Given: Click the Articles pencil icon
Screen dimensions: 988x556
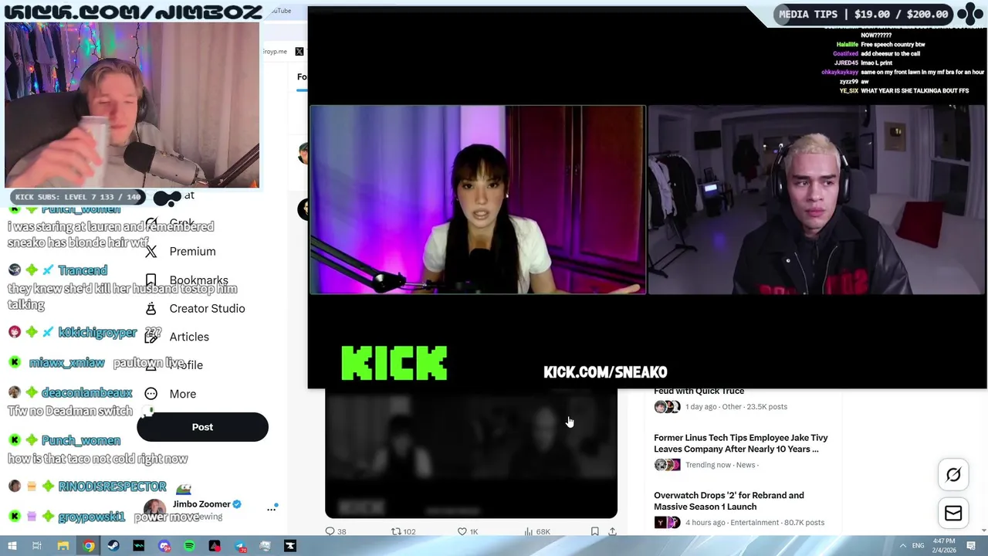Looking at the screenshot, I should pyautogui.click(x=151, y=337).
